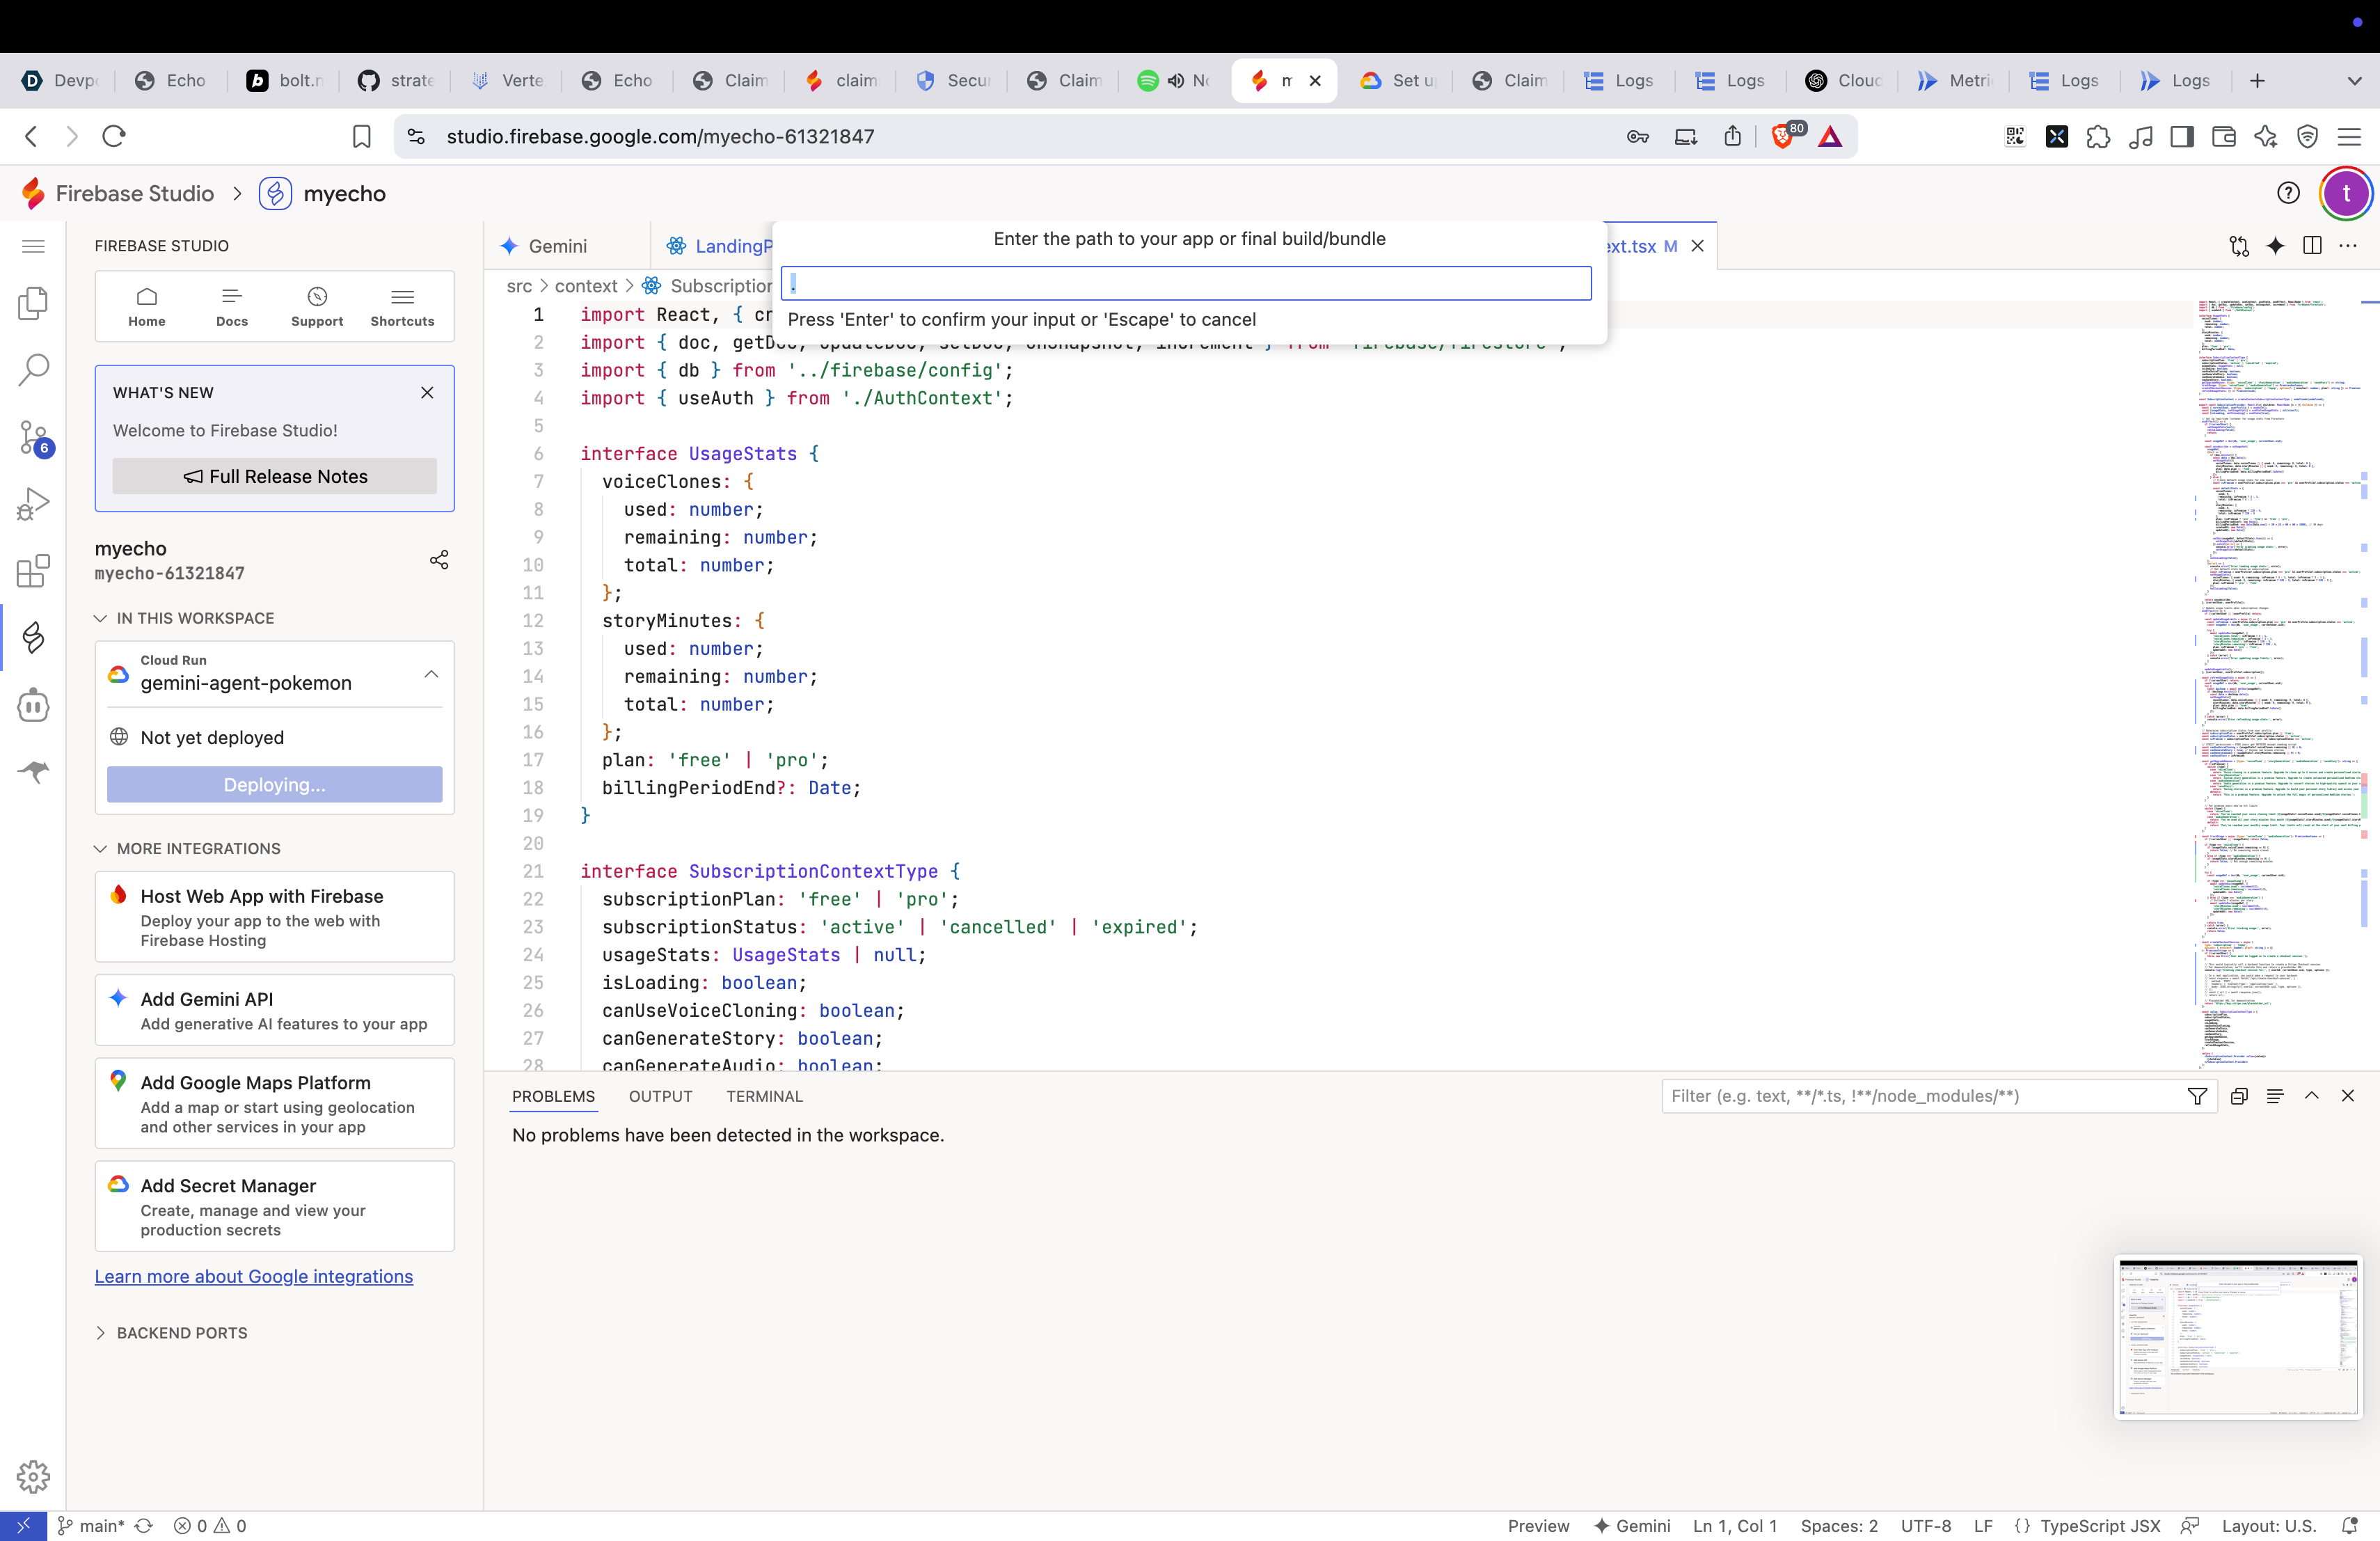Image resolution: width=2380 pixels, height=1541 pixels.
Task: Open Learn more about Google integrations link
Action: coord(253,1276)
